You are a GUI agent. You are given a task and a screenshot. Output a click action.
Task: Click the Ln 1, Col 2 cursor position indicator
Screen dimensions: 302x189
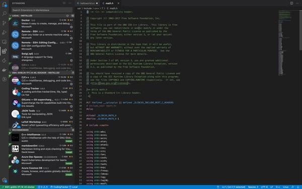pos(234,187)
